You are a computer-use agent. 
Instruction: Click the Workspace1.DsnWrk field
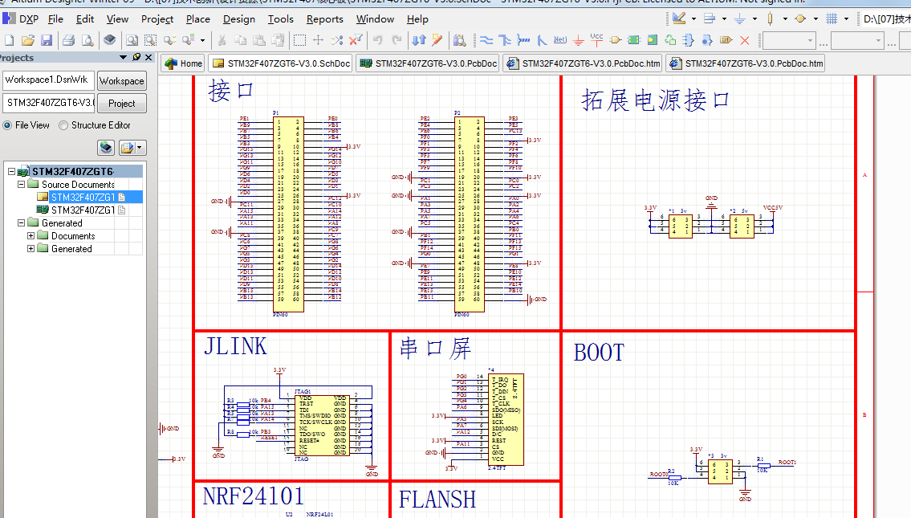[x=48, y=80]
